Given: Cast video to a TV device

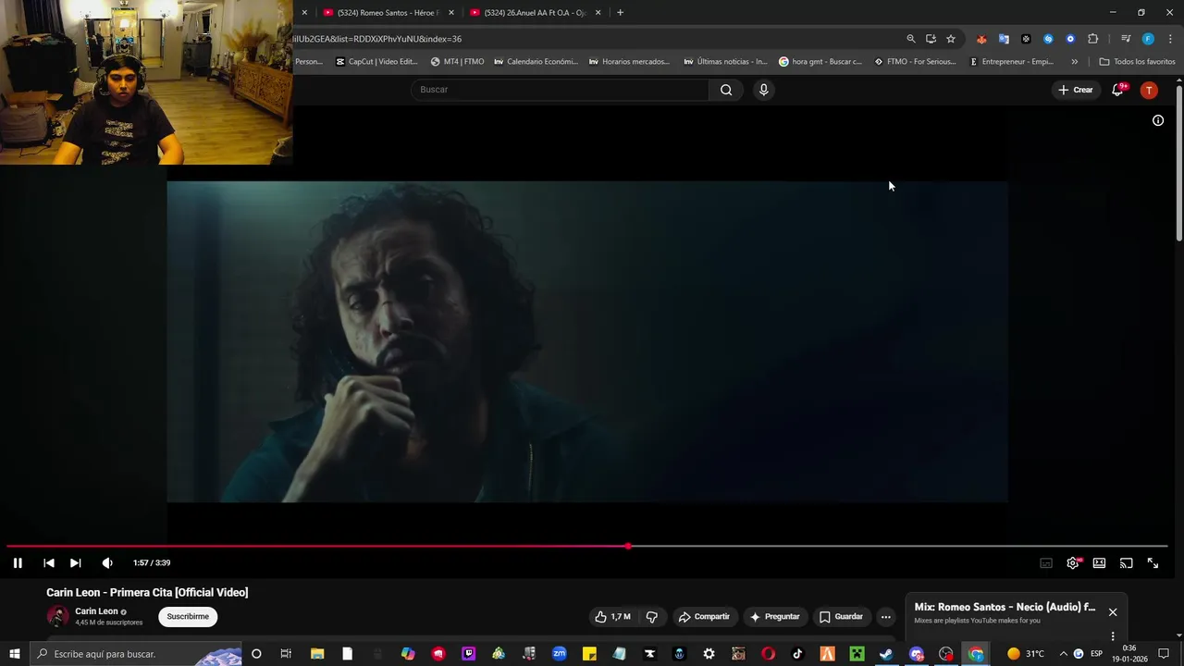Looking at the screenshot, I should point(1126,562).
